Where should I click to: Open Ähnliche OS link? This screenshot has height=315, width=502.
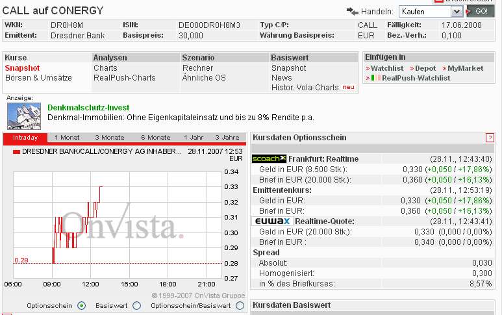(x=204, y=78)
